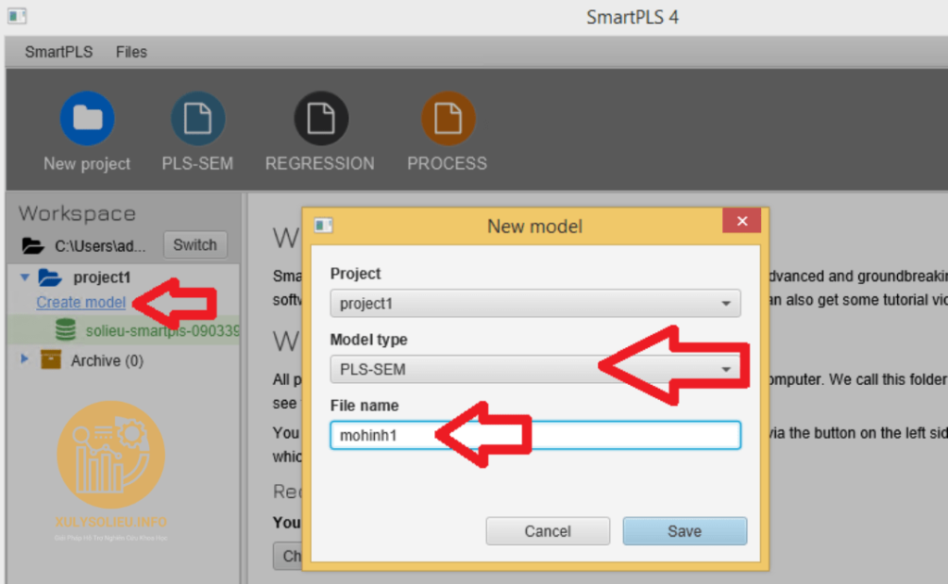Click the New model dialog window icon
The width and height of the screenshot is (948, 584).
point(323,226)
